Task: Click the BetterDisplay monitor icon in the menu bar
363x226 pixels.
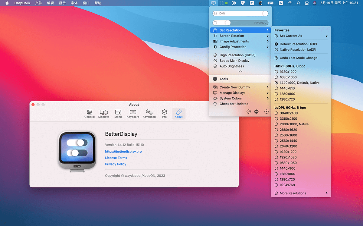Action: (x=214, y=3)
